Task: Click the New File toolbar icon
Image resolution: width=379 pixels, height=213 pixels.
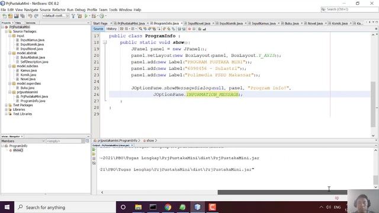Action: point(4,16)
